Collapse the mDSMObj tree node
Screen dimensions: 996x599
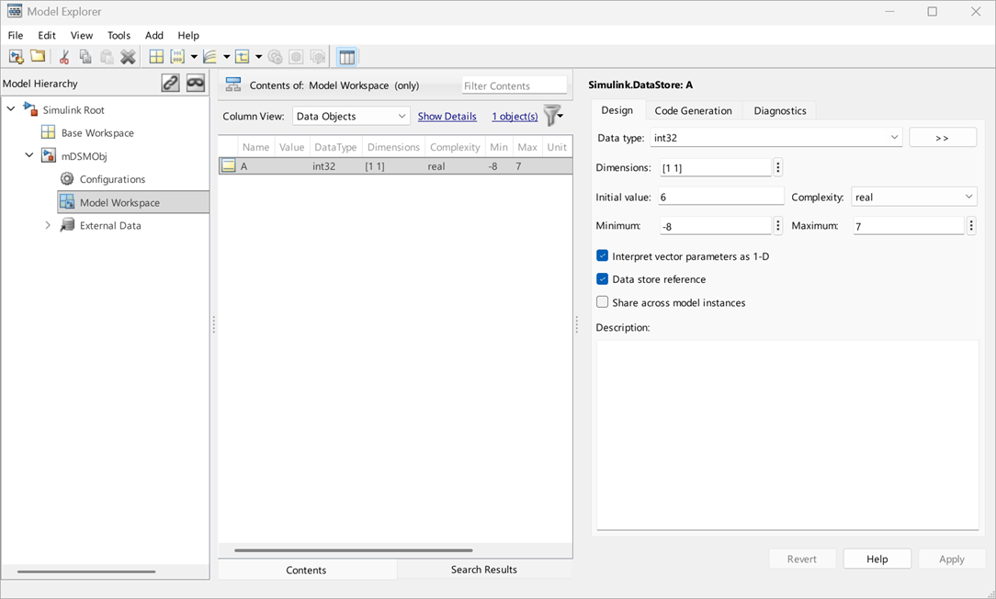pyautogui.click(x=29, y=155)
